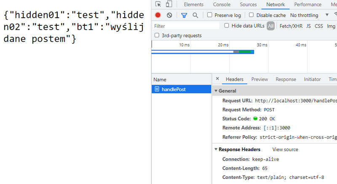Open the No throttling dropdown
337x184 pixels.
click(309, 15)
